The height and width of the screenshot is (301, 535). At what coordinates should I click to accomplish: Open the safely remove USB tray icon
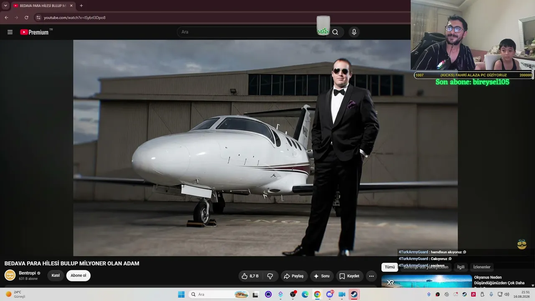(x=482, y=294)
